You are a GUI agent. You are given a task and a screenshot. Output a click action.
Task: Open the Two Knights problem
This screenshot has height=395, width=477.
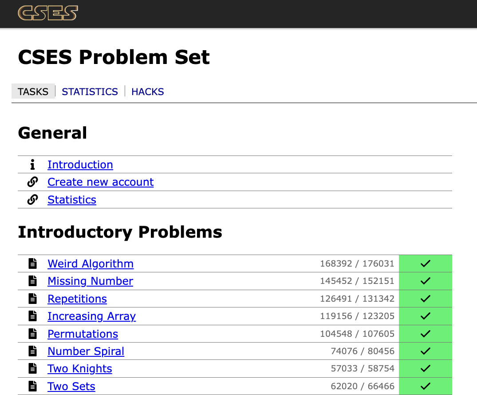point(80,368)
